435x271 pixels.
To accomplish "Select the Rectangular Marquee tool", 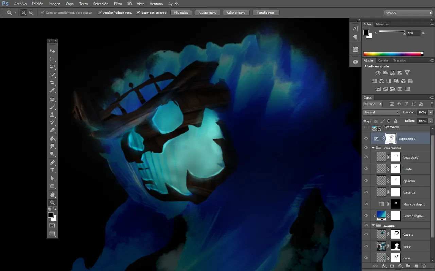I will (52, 59).
